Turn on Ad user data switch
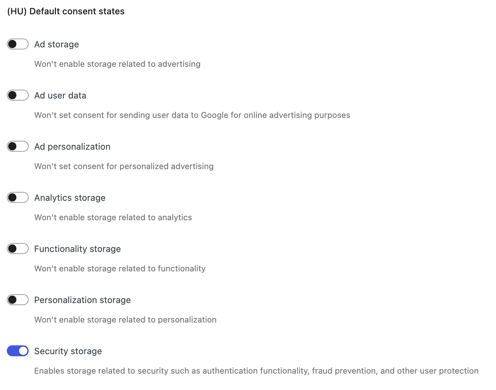 click(18, 95)
